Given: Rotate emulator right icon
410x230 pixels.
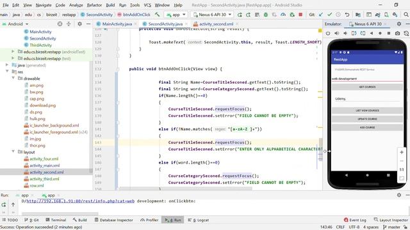Looking at the screenshot, I should coord(363,33).
